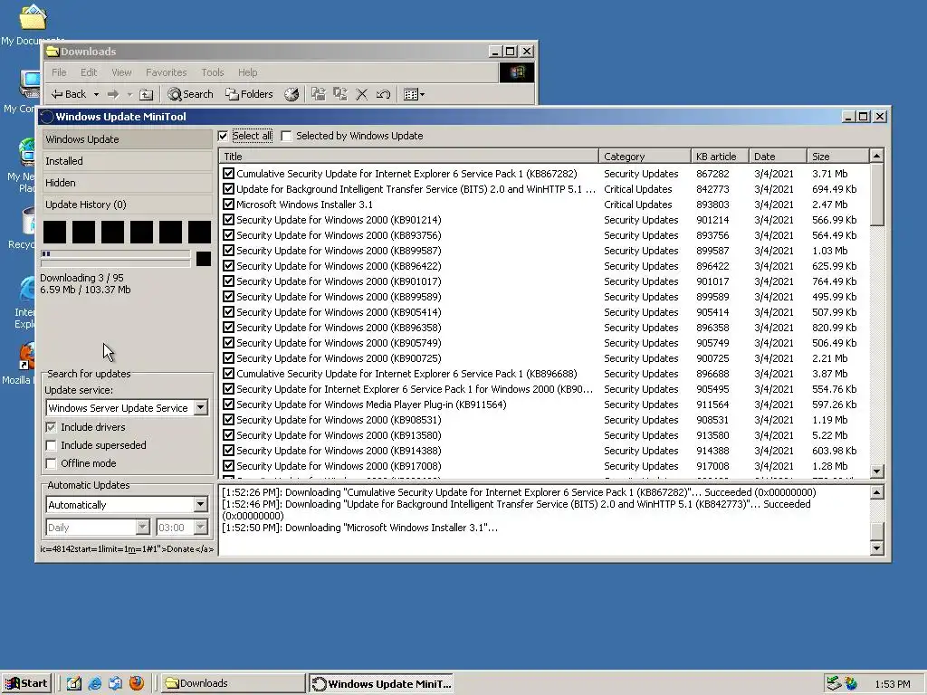Click the update list scroll down arrow
The image size is (927, 695).
(876, 471)
